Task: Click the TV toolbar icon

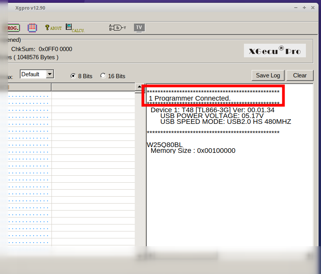Action: [139, 27]
